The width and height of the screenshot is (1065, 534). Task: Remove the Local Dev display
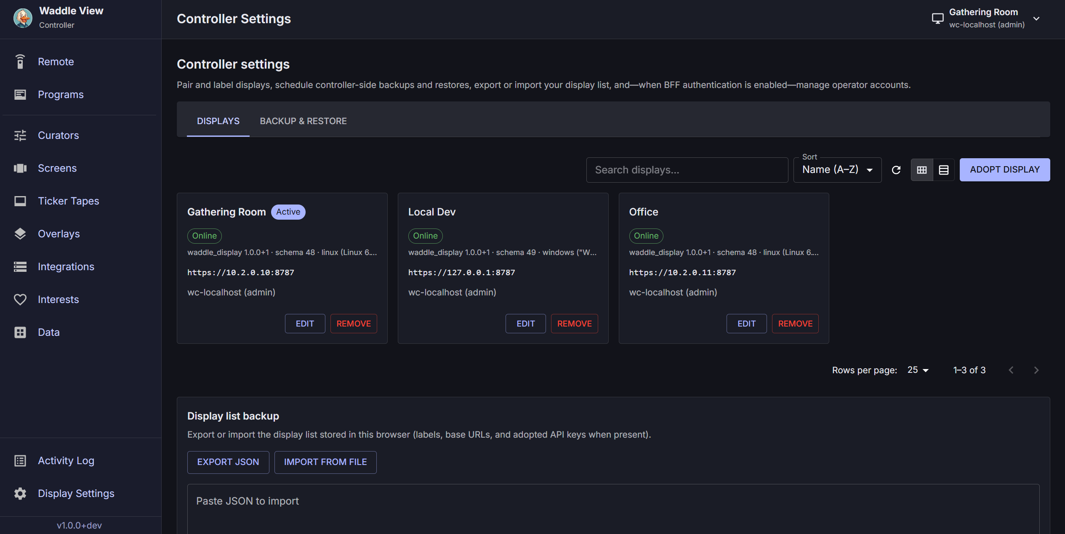tap(574, 323)
